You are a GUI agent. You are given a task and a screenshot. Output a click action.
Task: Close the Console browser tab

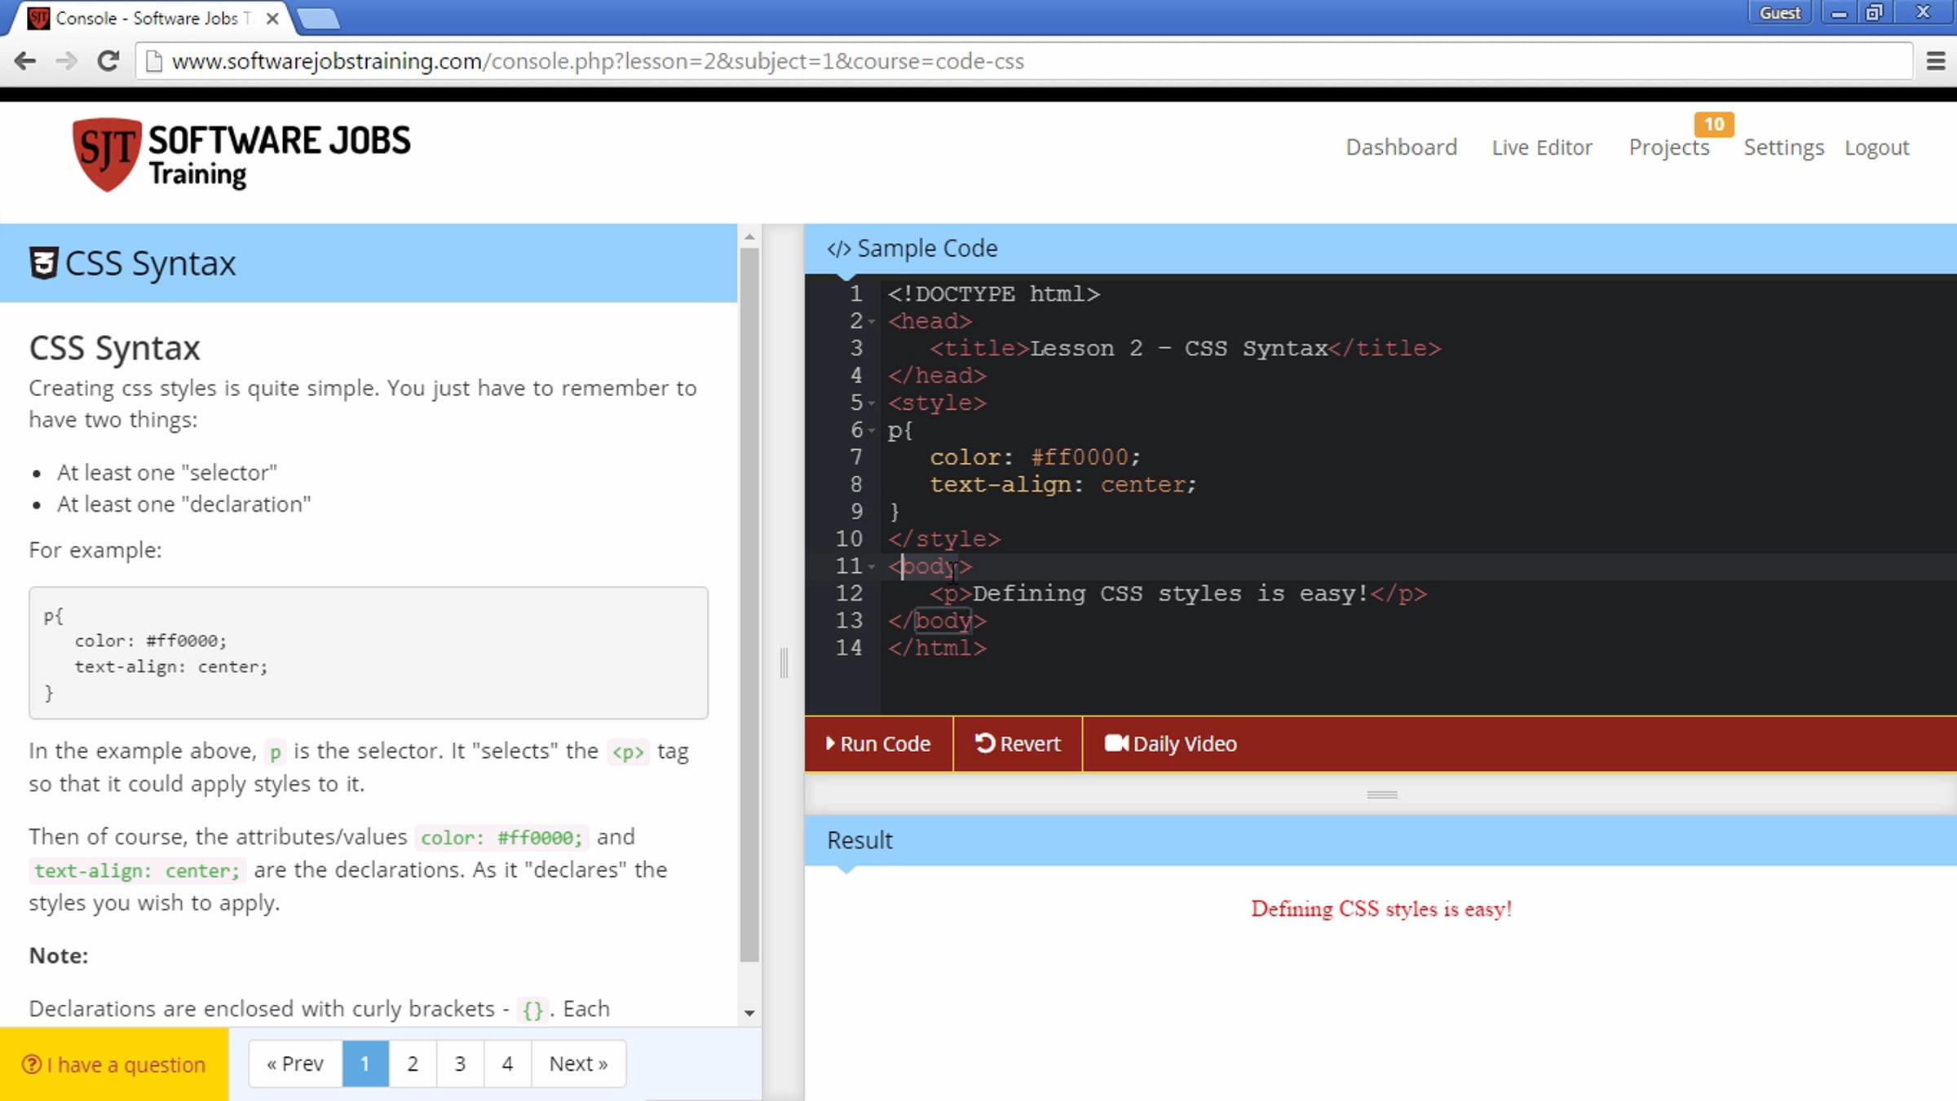point(272,18)
